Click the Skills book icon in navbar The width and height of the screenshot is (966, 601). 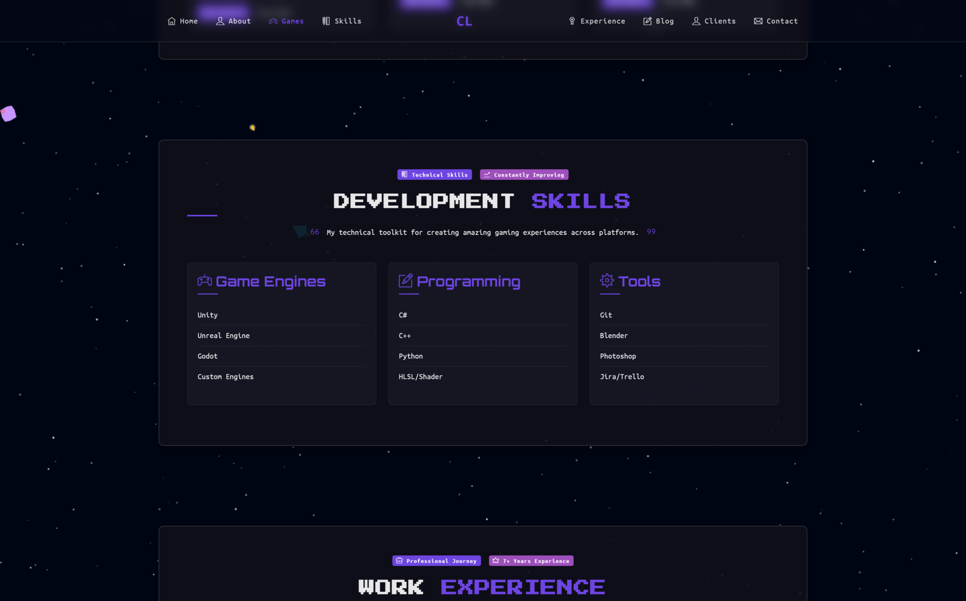[326, 21]
